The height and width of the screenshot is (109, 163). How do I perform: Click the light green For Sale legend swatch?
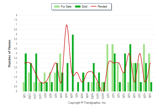[x=57, y=7]
